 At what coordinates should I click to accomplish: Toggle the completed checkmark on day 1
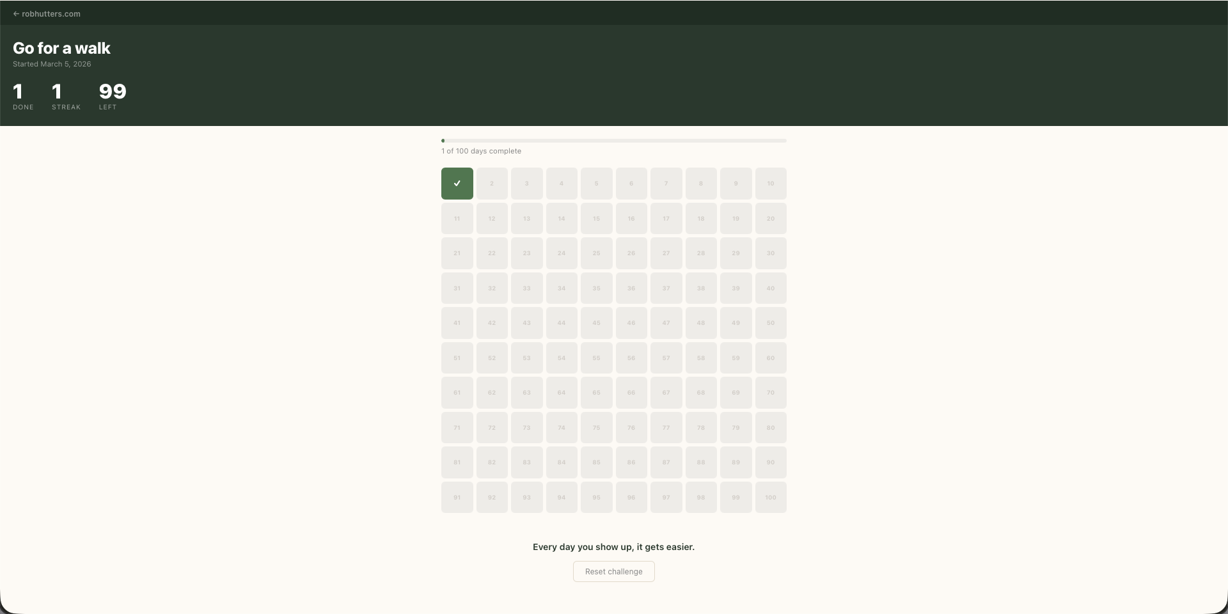click(457, 184)
